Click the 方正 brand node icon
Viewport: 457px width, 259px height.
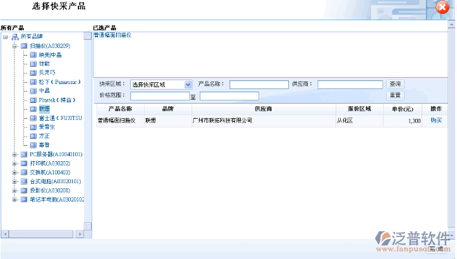tap(34, 136)
